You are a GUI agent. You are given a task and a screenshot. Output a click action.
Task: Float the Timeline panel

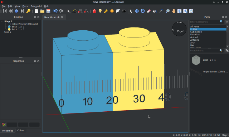point(35,17)
